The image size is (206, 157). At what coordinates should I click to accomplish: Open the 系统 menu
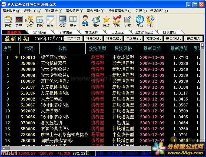pos(141,11)
